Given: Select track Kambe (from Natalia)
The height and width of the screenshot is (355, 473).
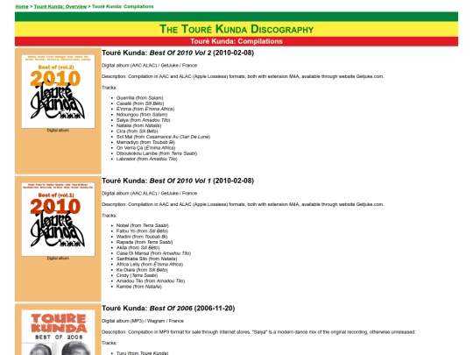Looking at the screenshot, I should (x=139, y=287).
